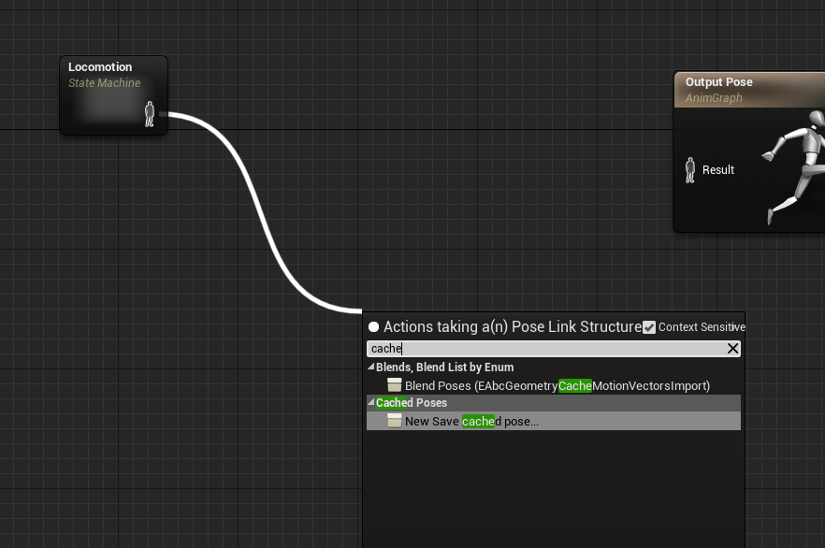Choose New Save cached pose action
This screenshot has height=548, width=825.
click(x=554, y=421)
